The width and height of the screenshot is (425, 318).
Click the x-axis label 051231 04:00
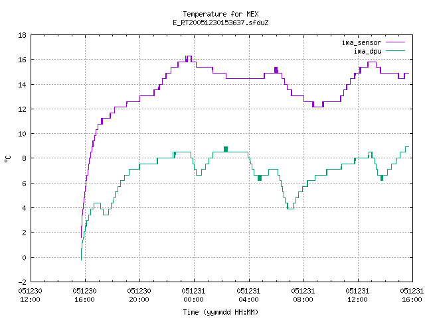(248, 295)
